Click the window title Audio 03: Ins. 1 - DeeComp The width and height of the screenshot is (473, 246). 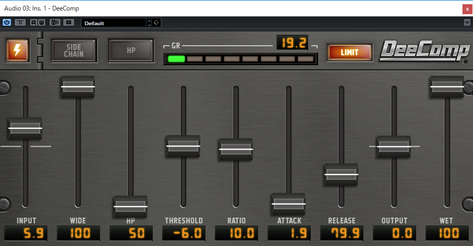pos(42,8)
